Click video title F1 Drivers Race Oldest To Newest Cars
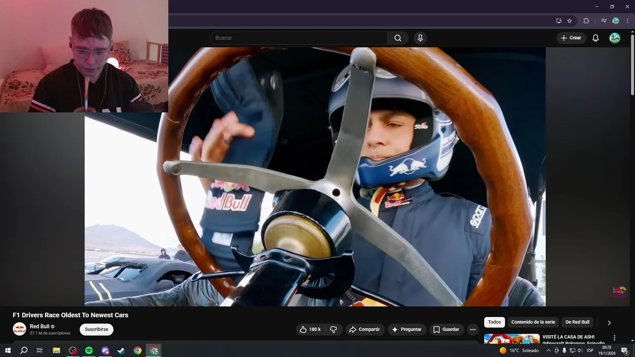Viewport: 635px width, 357px height. tap(70, 315)
